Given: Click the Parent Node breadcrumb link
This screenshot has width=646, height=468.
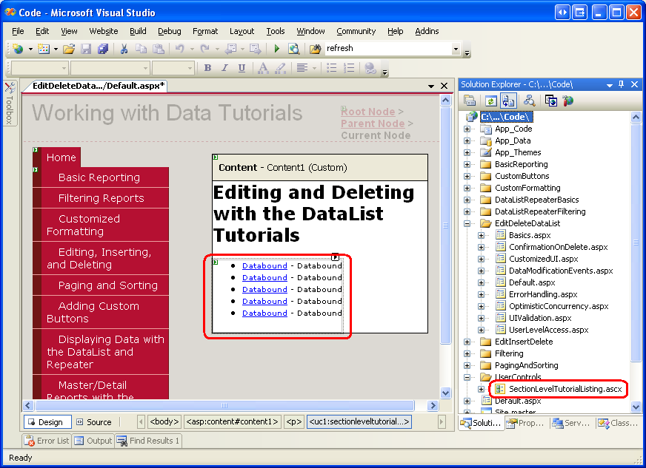Looking at the screenshot, I should coord(372,123).
